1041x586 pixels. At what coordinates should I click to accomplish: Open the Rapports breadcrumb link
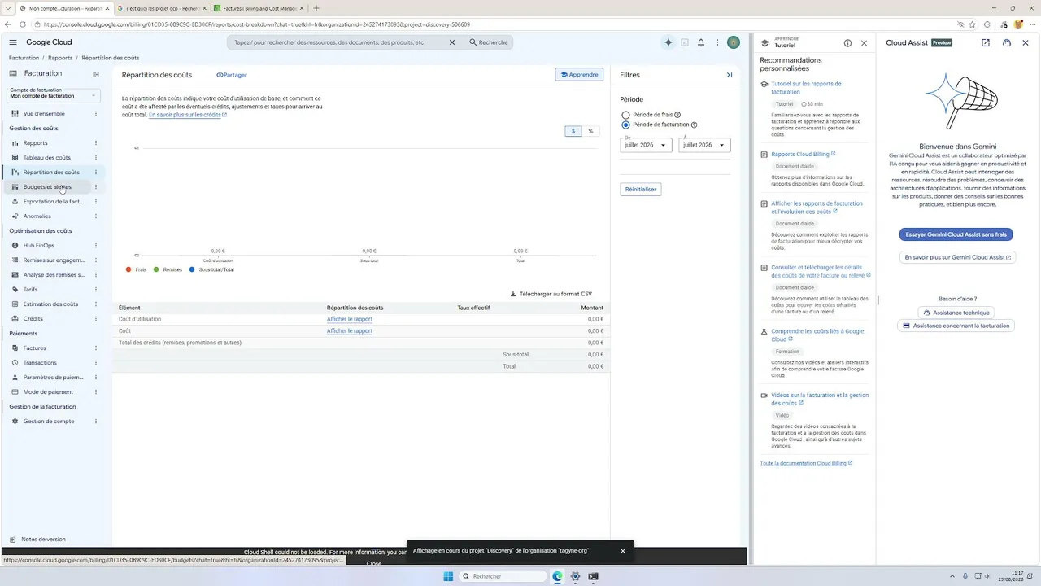[60, 58]
